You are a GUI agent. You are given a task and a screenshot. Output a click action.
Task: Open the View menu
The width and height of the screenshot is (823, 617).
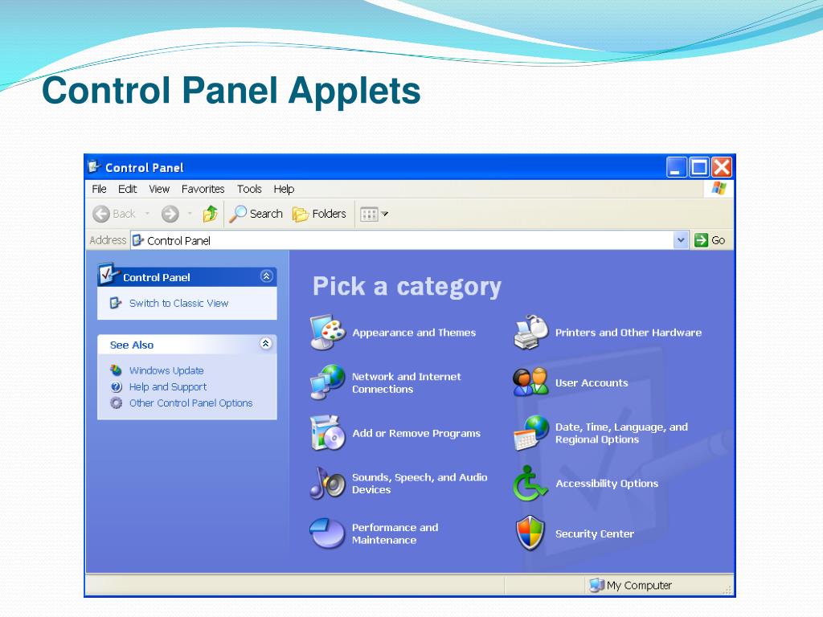159,189
